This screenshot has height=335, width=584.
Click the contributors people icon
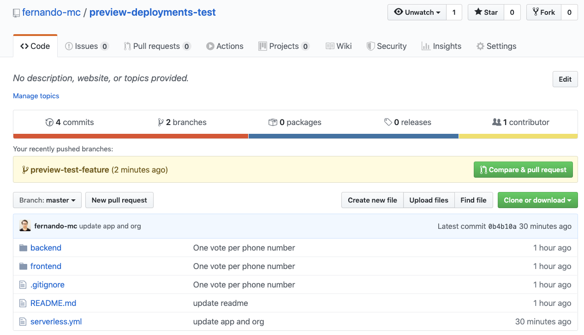point(497,122)
